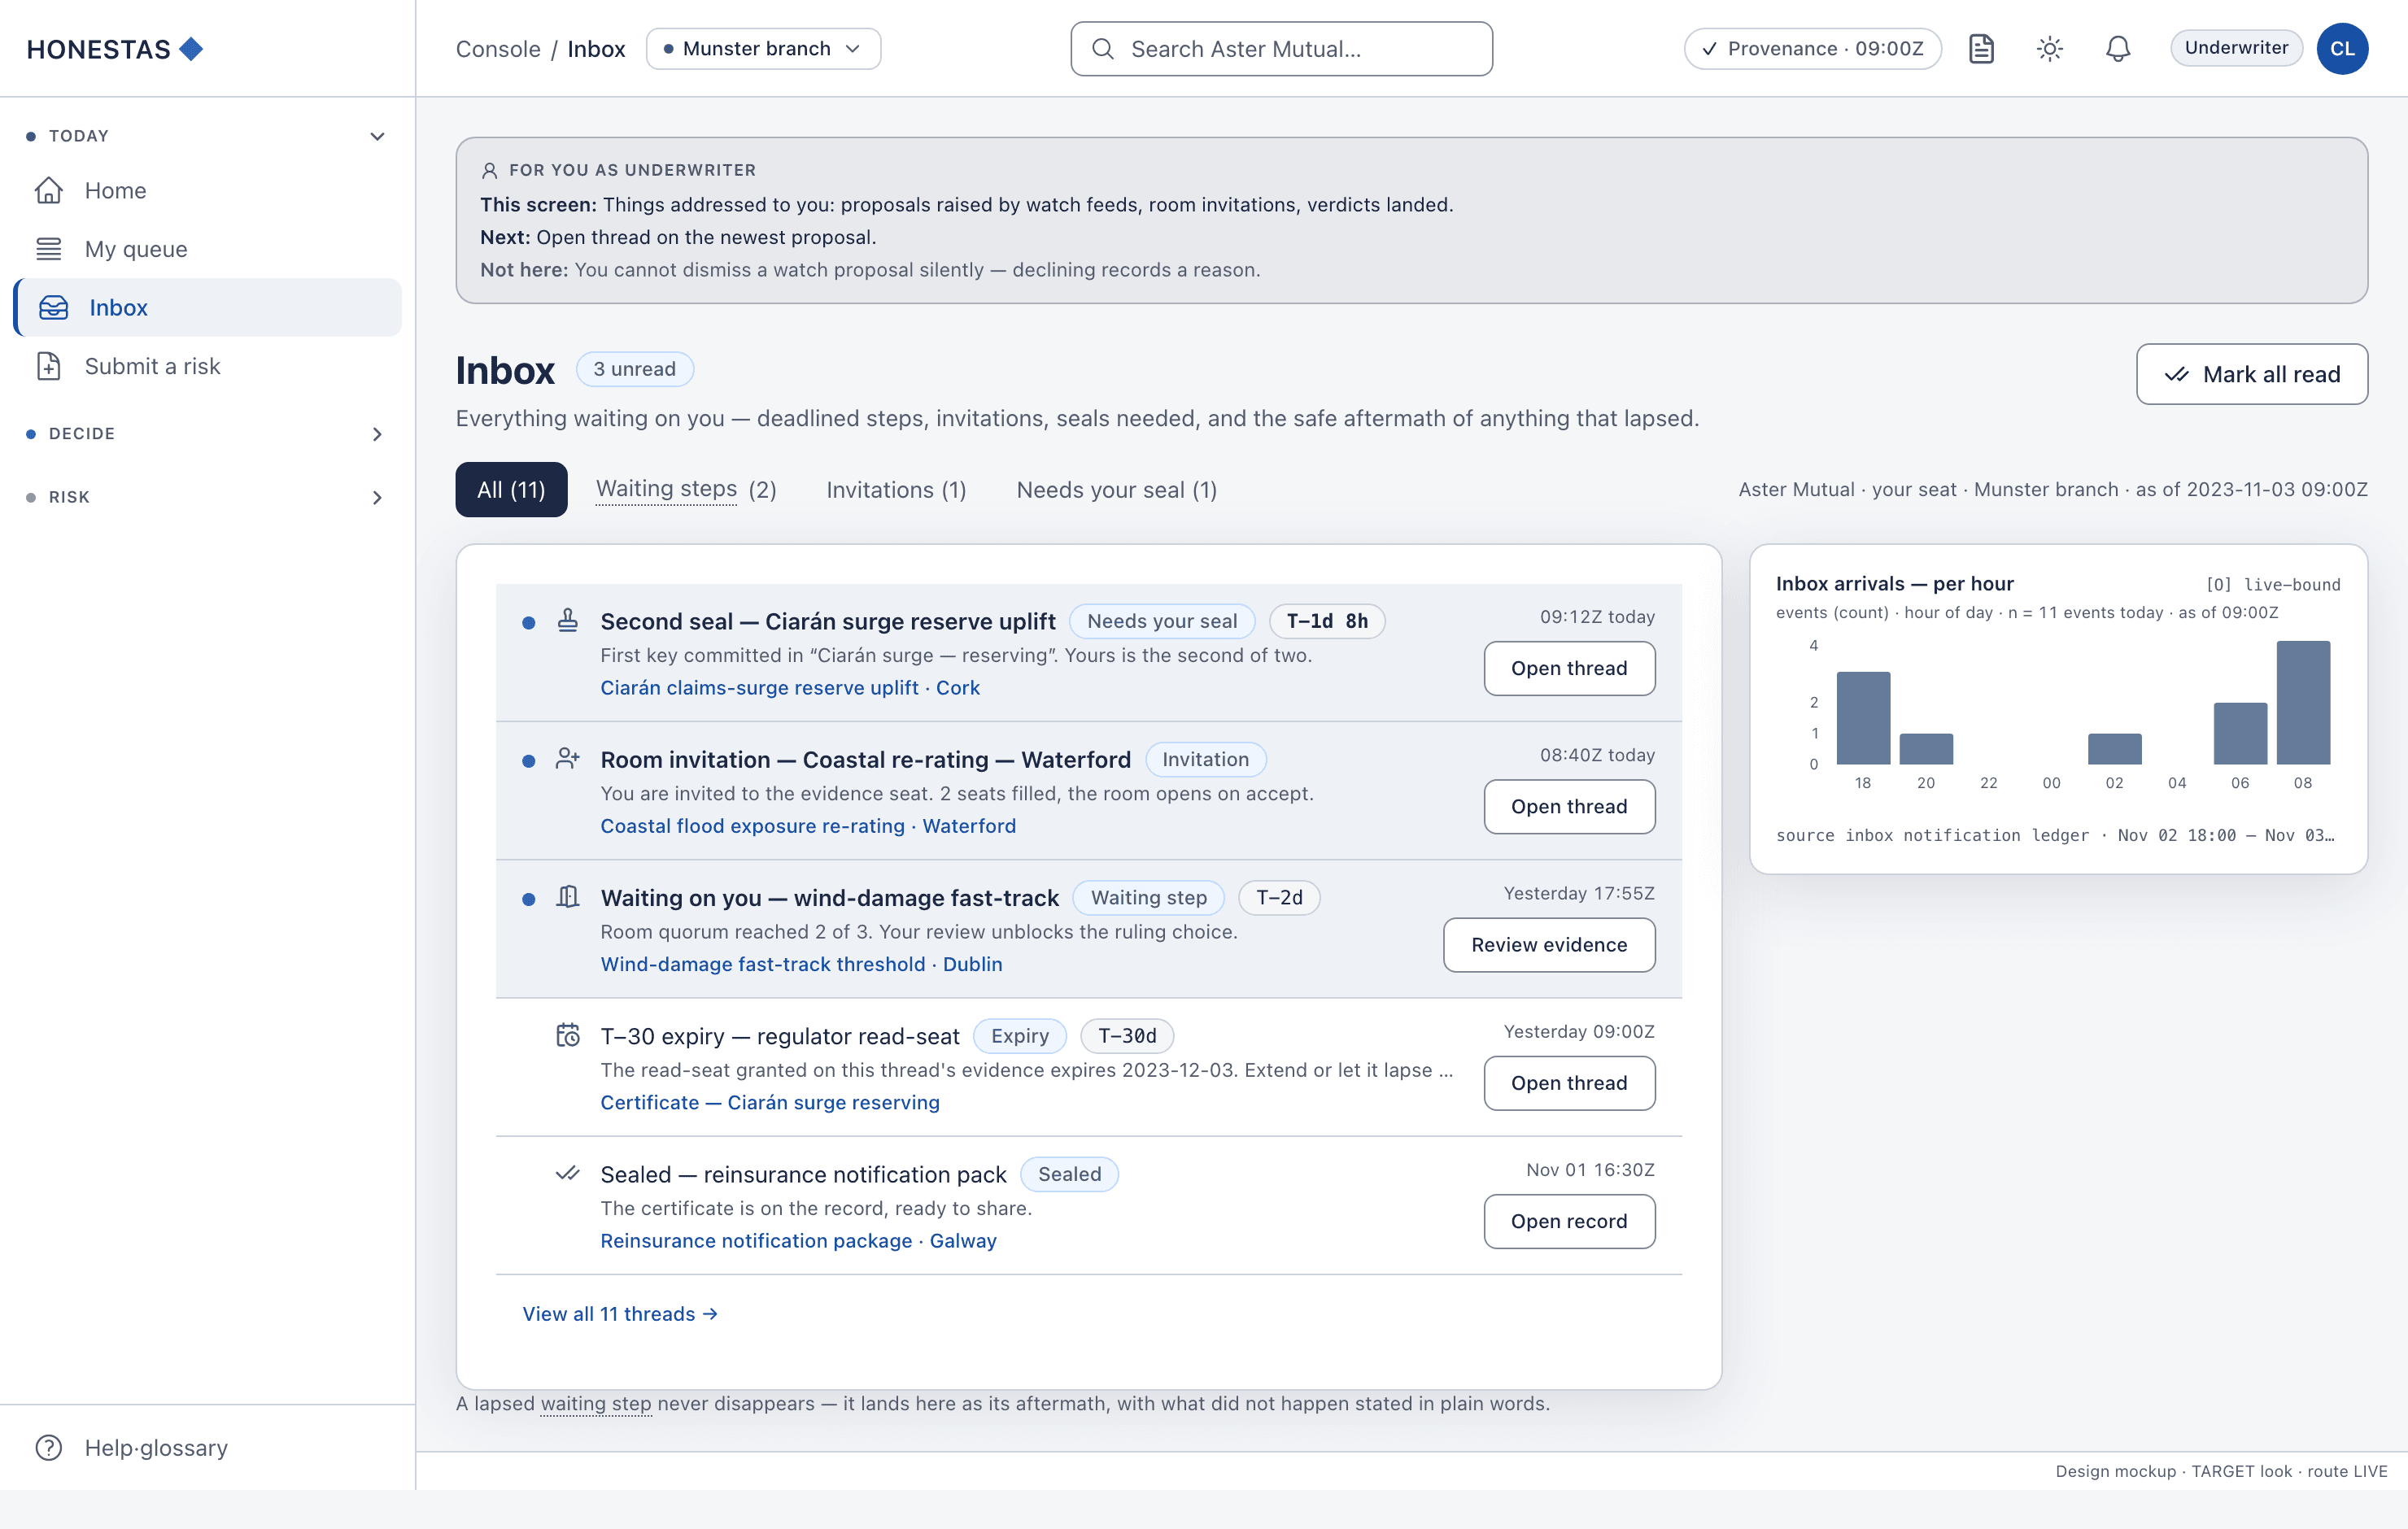Click Mark all read button
Image resolution: width=2408 pixels, height=1529 pixels.
point(2251,374)
